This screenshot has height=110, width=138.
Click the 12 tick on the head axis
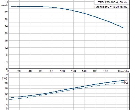click(x=6, y=48)
